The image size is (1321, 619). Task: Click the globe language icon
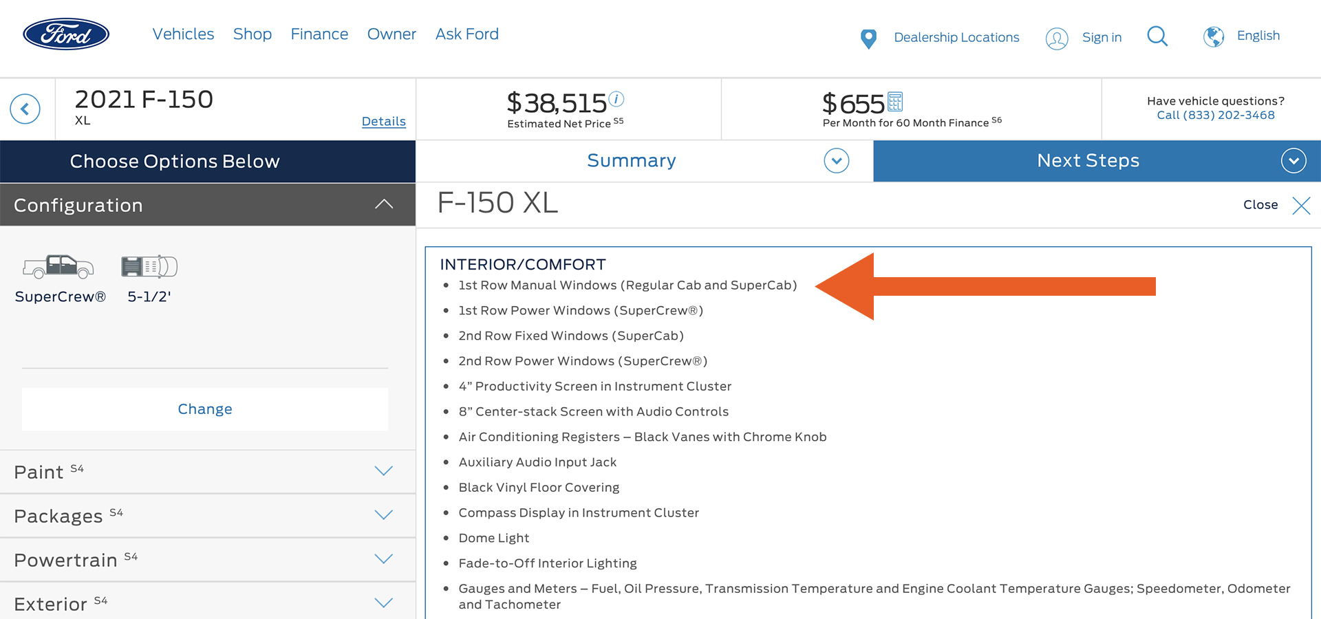pyautogui.click(x=1213, y=36)
